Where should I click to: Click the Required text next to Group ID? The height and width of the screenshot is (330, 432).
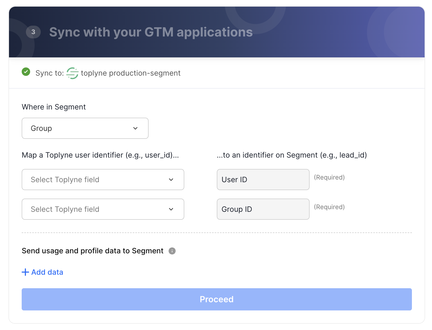tap(329, 207)
